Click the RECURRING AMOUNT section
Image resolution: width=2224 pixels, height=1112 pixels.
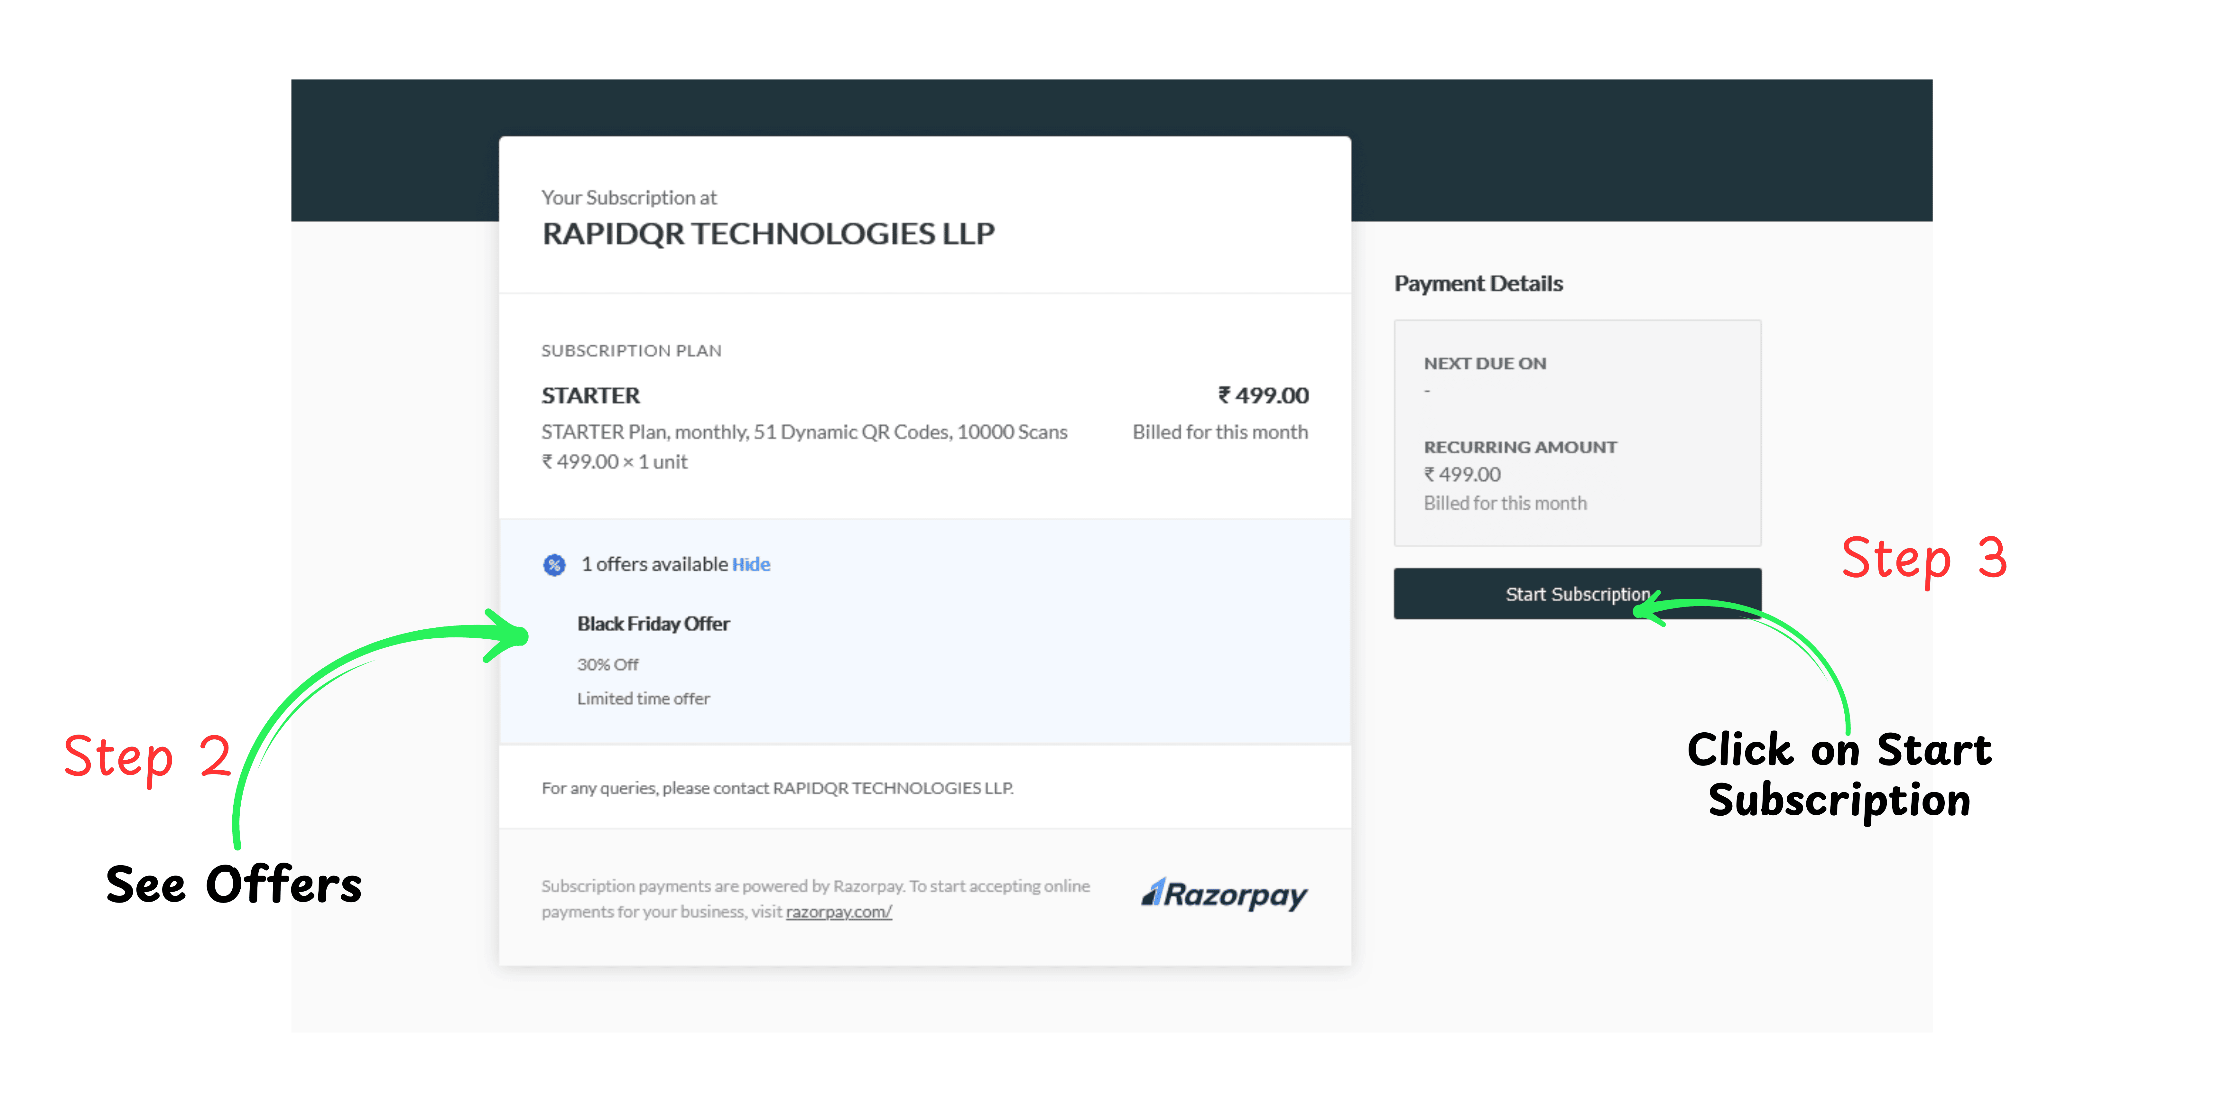pyautogui.click(x=1520, y=447)
